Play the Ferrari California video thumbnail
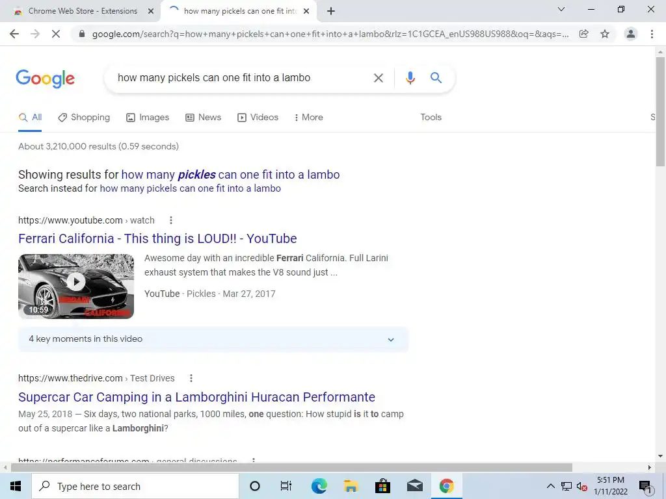 76,286
